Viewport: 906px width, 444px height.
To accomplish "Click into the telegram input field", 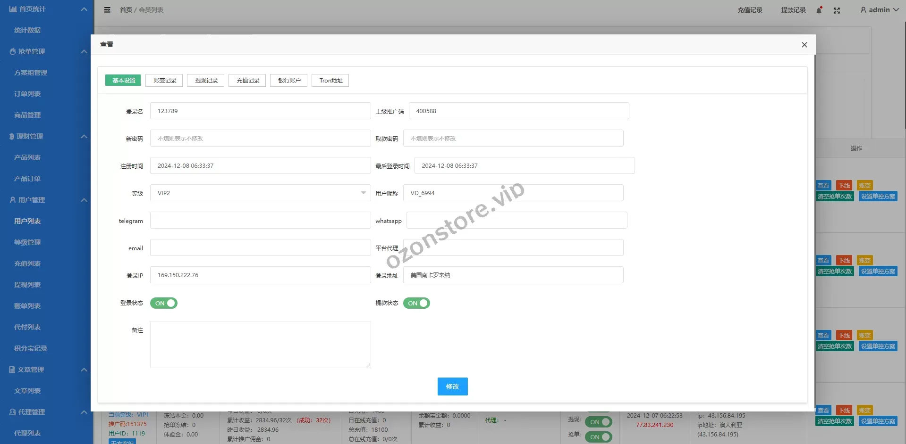I will [x=260, y=220].
